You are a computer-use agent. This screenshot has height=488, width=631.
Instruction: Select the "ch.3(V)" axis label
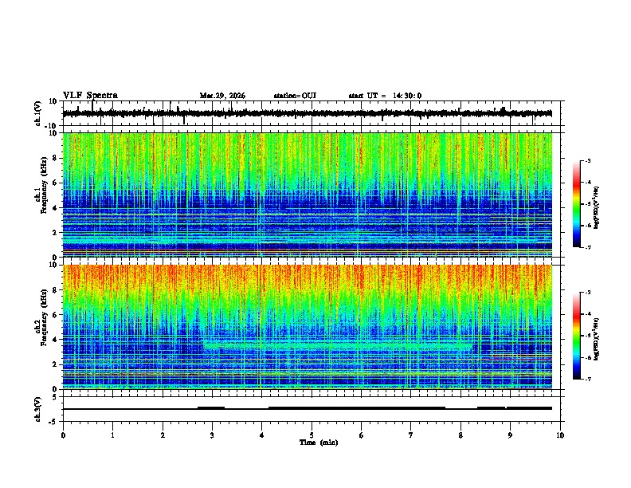pos(38,409)
